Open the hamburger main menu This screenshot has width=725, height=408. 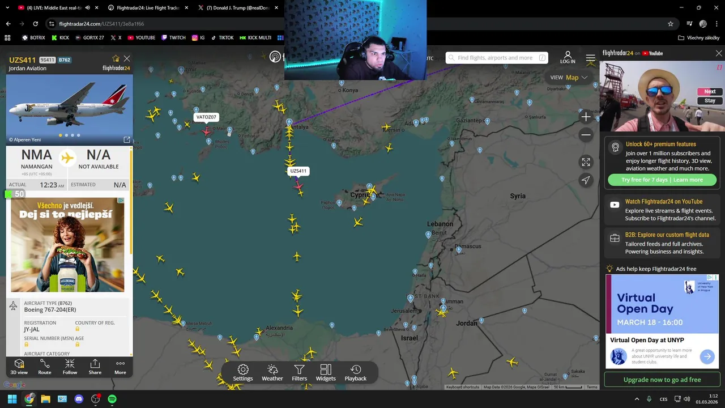click(591, 58)
